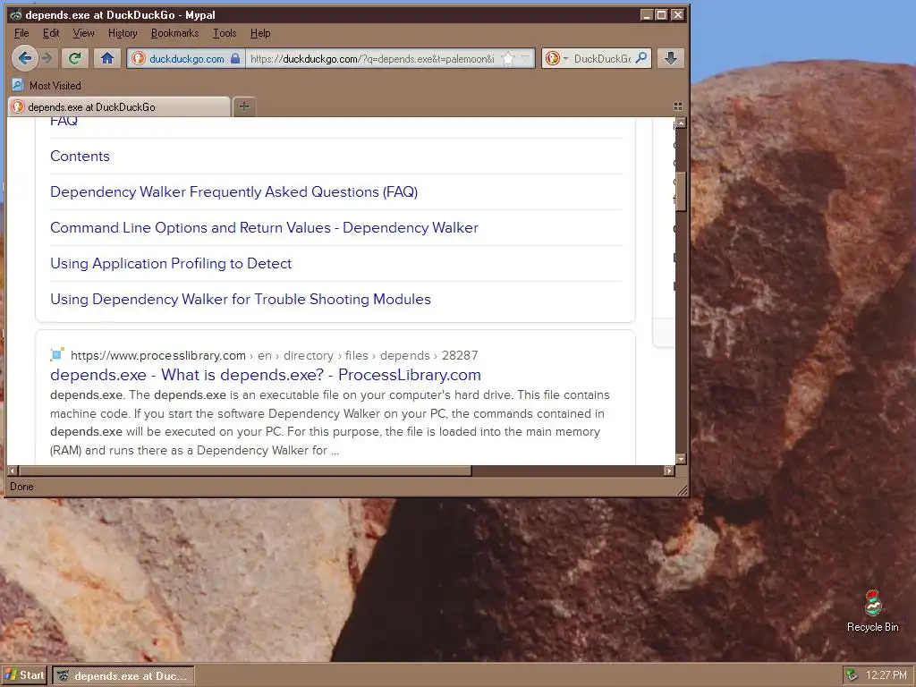Open the Bookmarks menu

[174, 33]
